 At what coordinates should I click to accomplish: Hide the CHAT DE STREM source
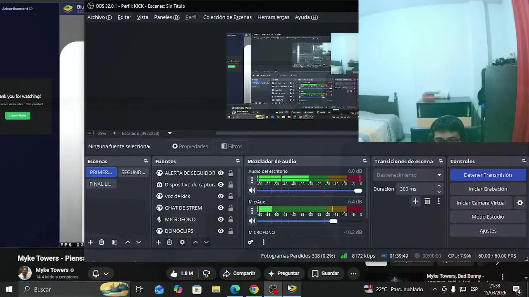pos(221,207)
